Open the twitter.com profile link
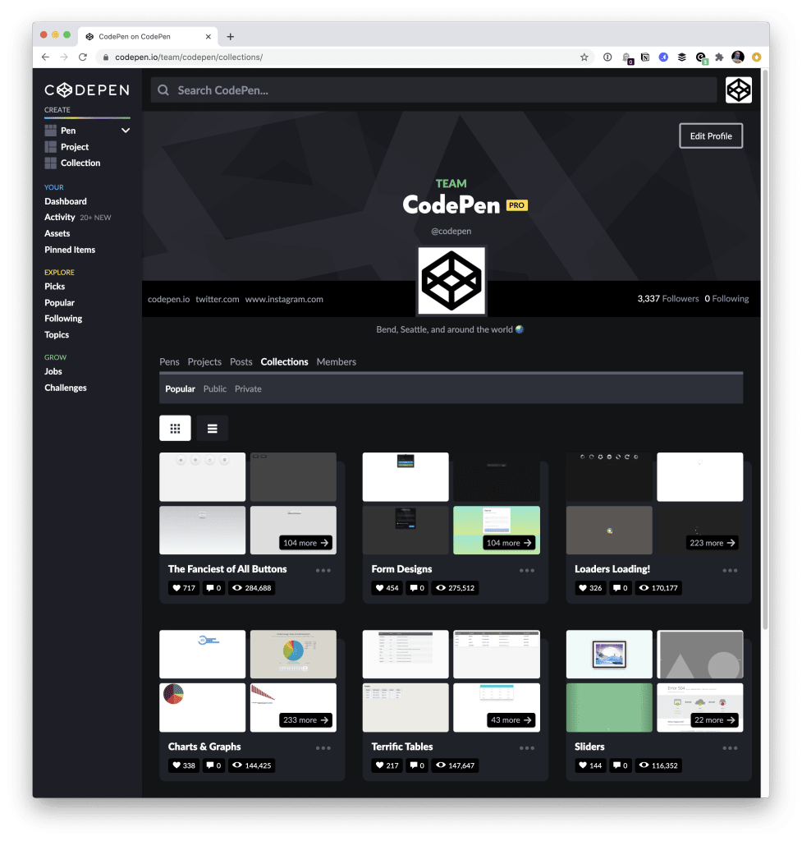The width and height of the screenshot is (802, 841). (217, 299)
